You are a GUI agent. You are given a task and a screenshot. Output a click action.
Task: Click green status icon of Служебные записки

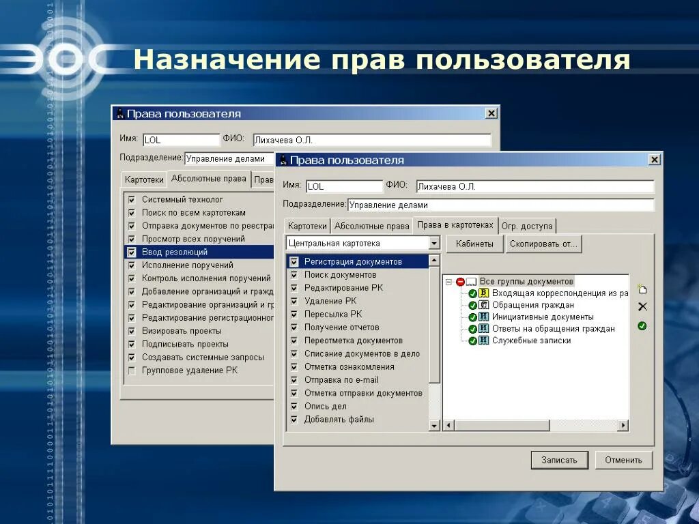[x=473, y=341]
